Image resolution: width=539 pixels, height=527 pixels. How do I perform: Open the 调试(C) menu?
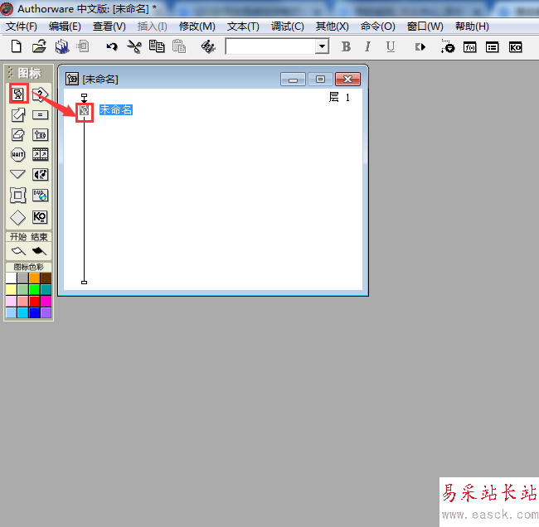pos(288,27)
